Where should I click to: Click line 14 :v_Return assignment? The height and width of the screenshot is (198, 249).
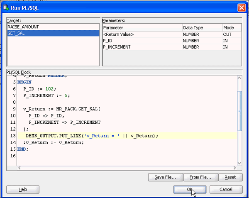tap(54, 142)
